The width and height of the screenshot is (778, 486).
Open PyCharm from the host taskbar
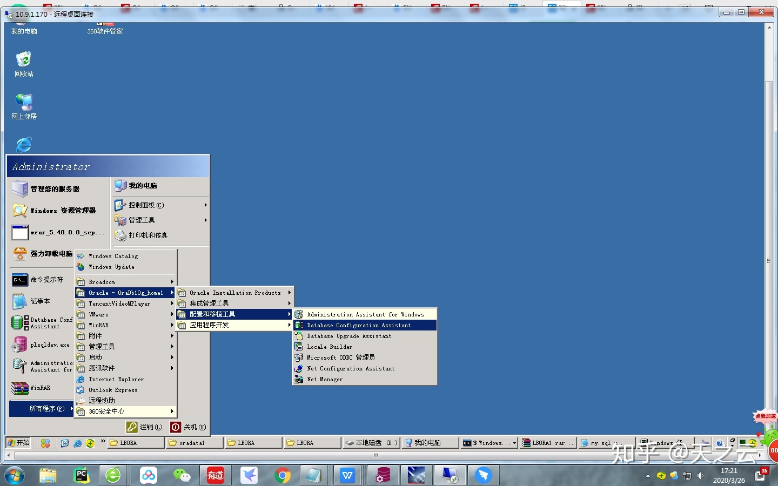(81, 475)
